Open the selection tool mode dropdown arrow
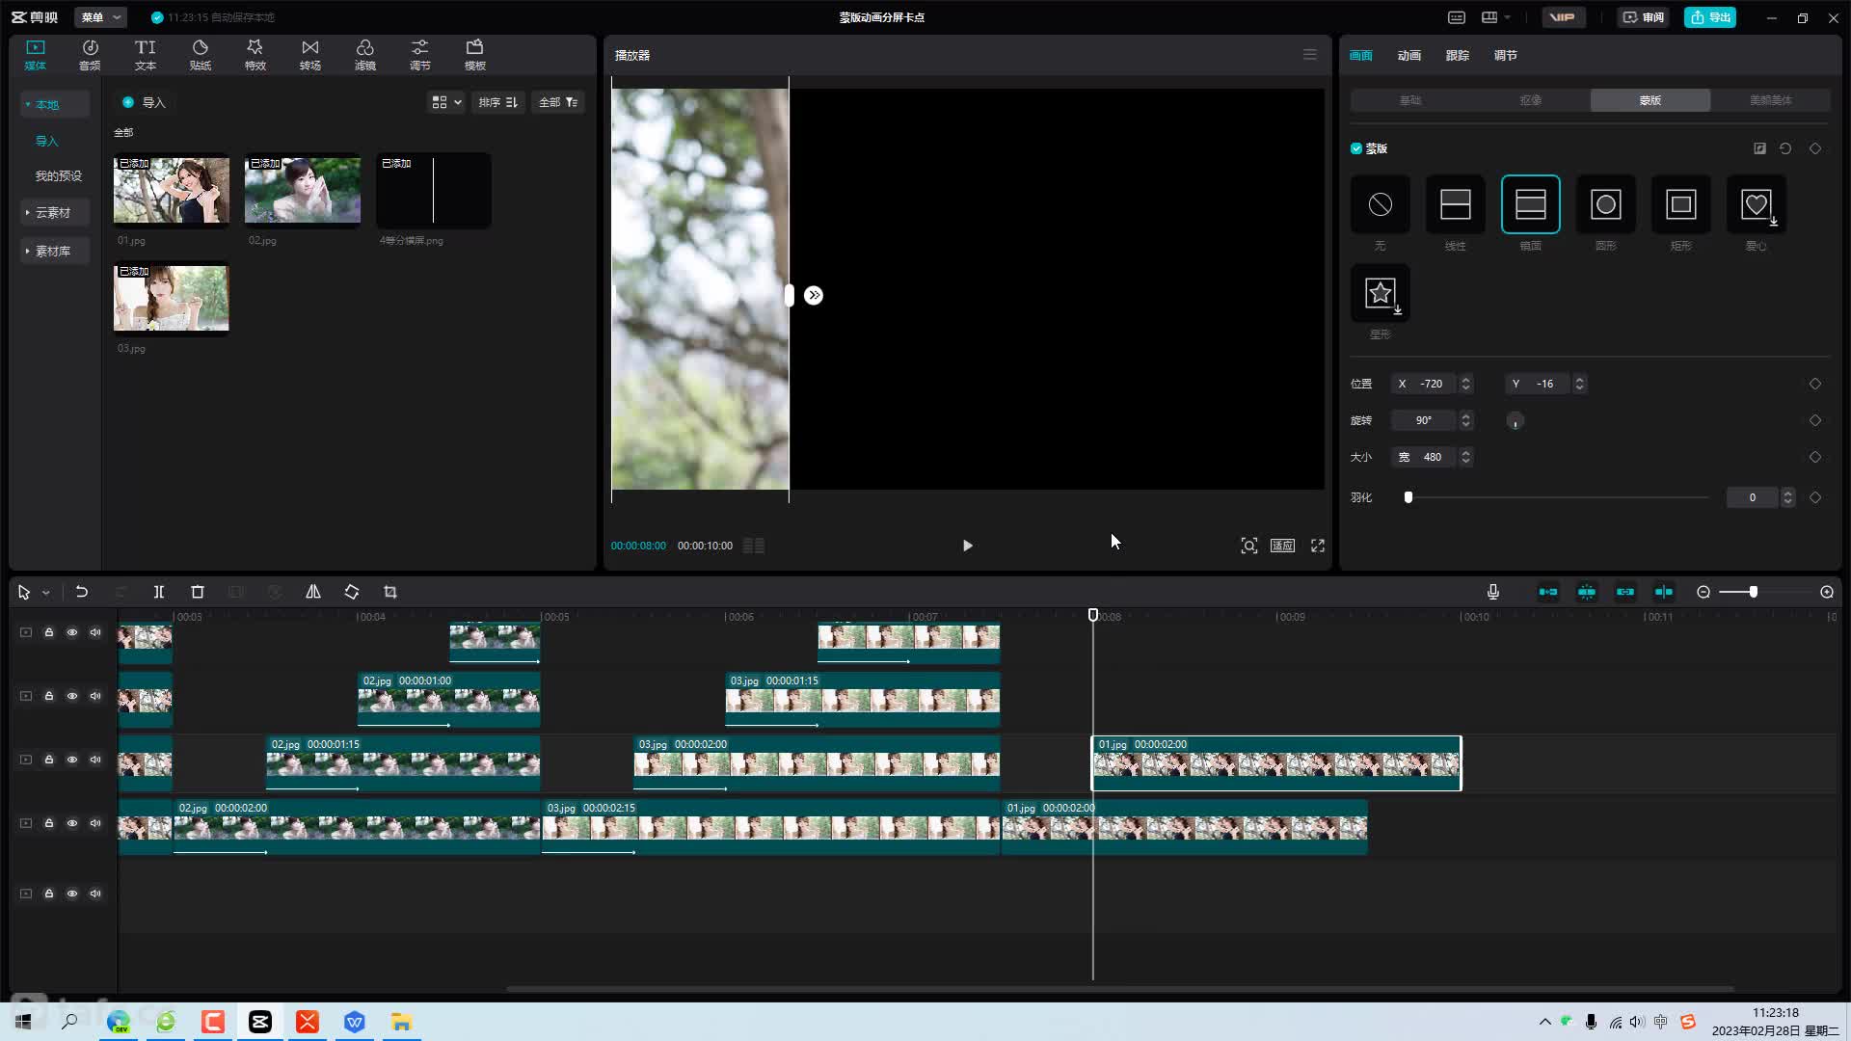Viewport: 1851px width, 1041px height. coord(45,593)
